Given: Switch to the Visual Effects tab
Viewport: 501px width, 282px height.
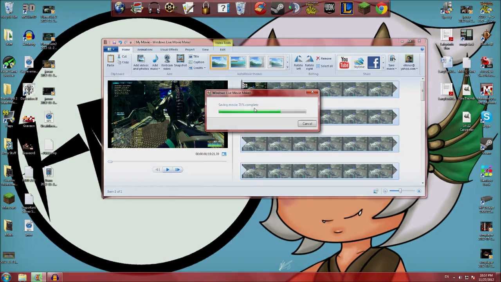Looking at the screenshot, I should [169, 49].
